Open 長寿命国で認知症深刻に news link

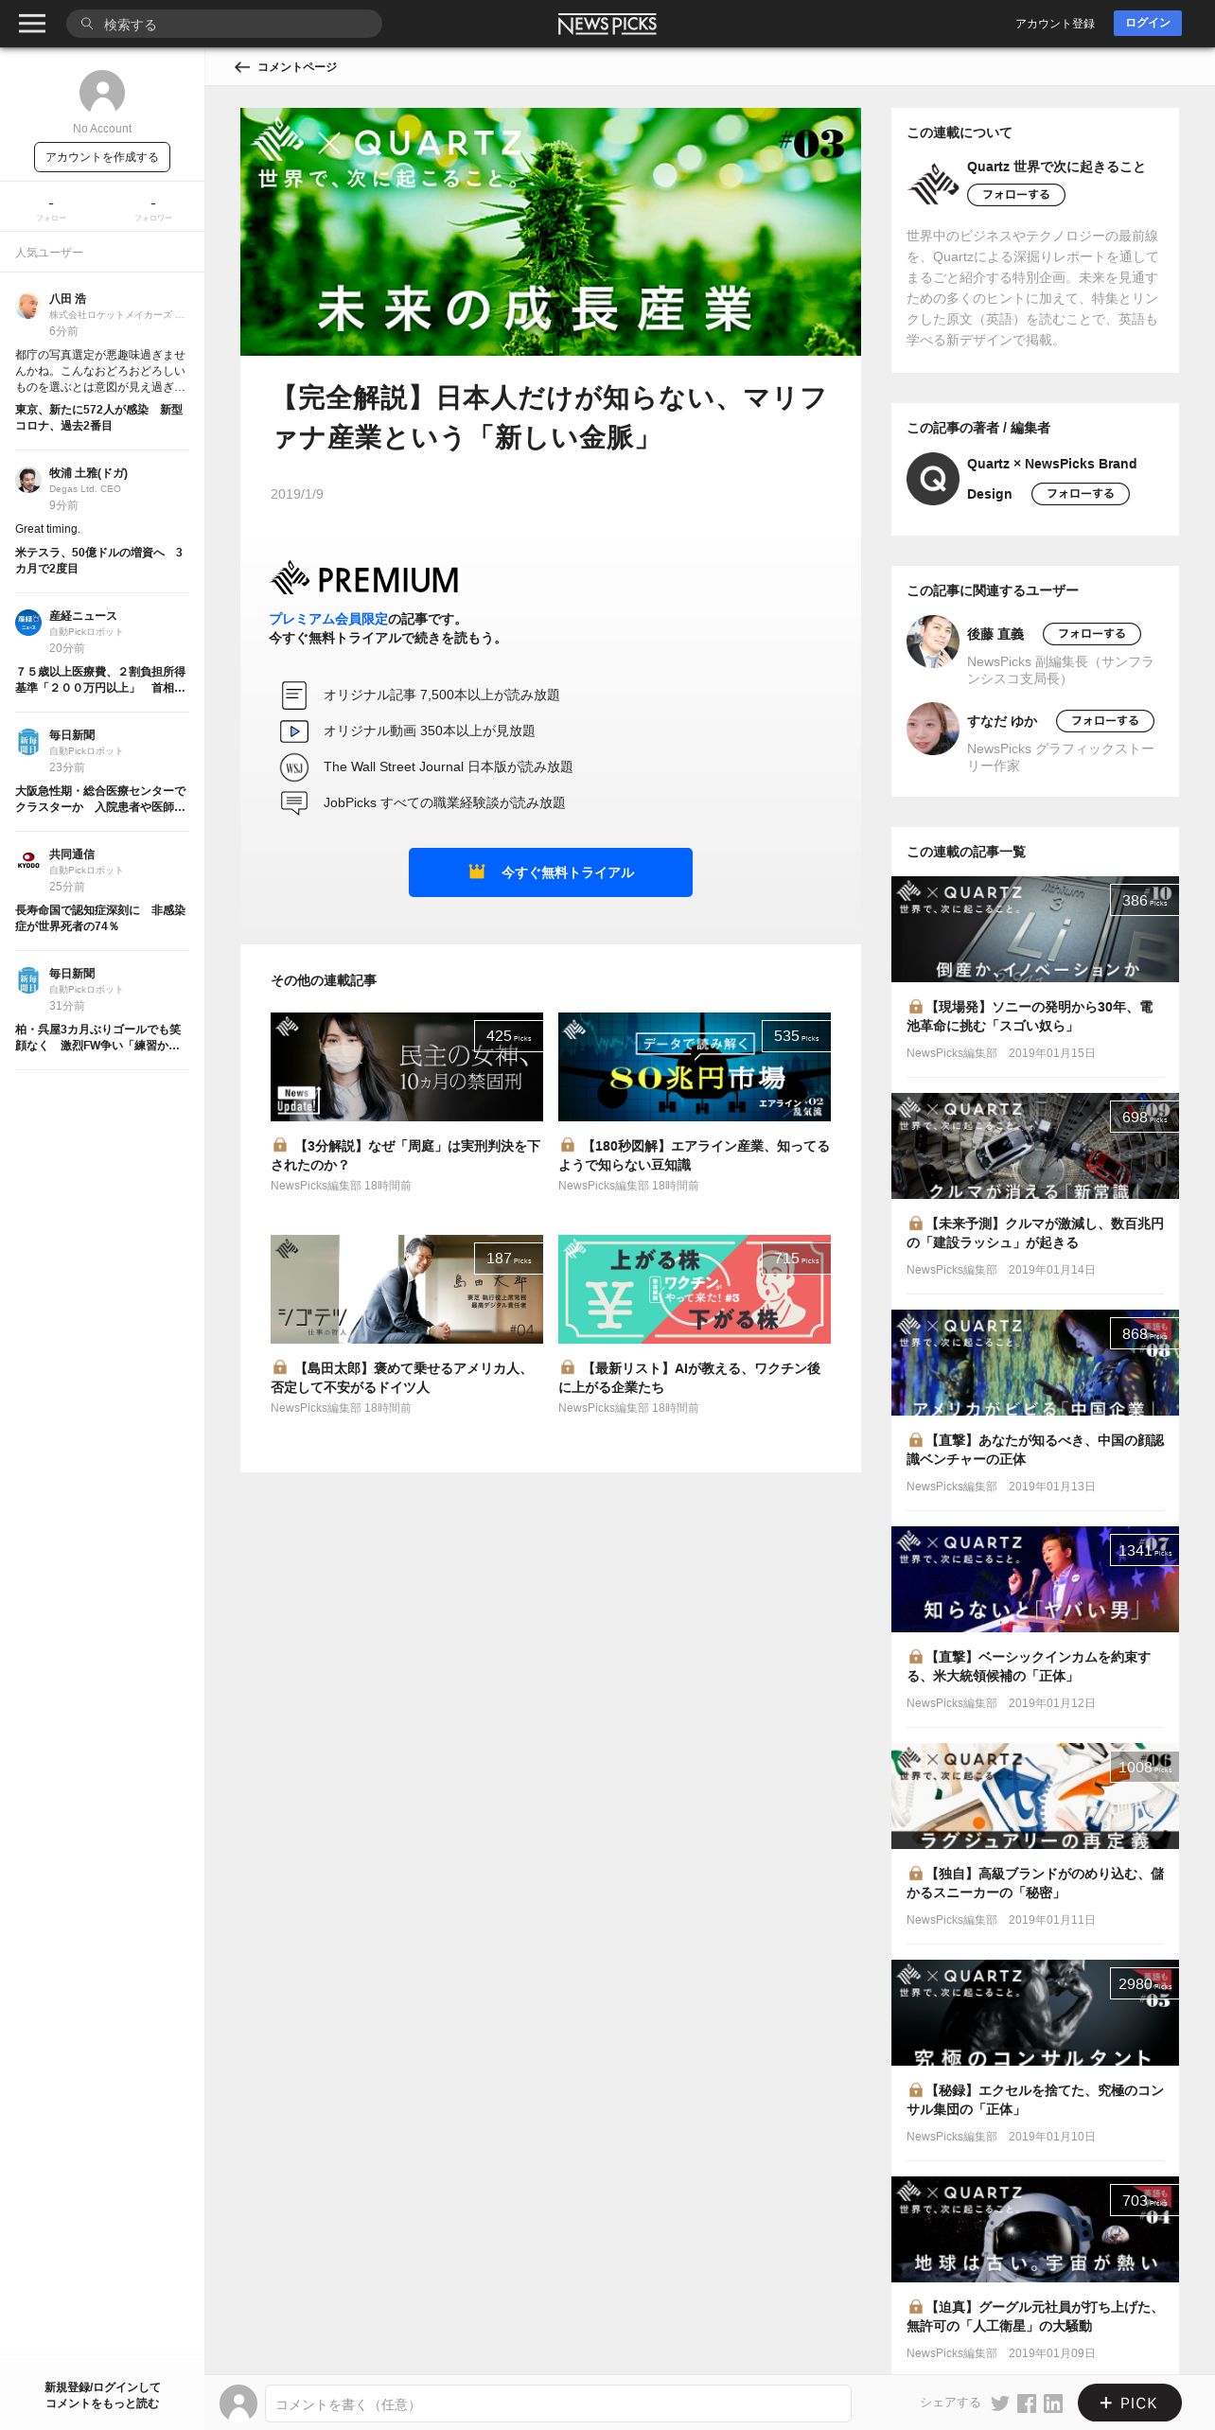click(100, 918)
